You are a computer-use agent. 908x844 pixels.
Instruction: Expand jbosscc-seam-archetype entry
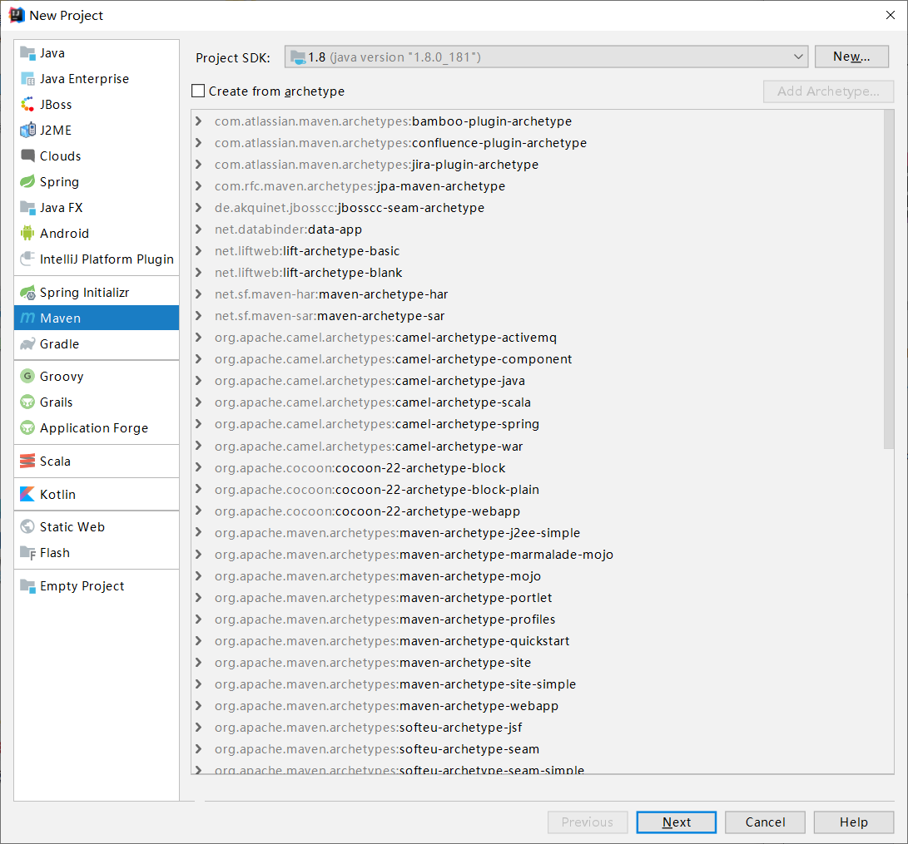[199, 208]
